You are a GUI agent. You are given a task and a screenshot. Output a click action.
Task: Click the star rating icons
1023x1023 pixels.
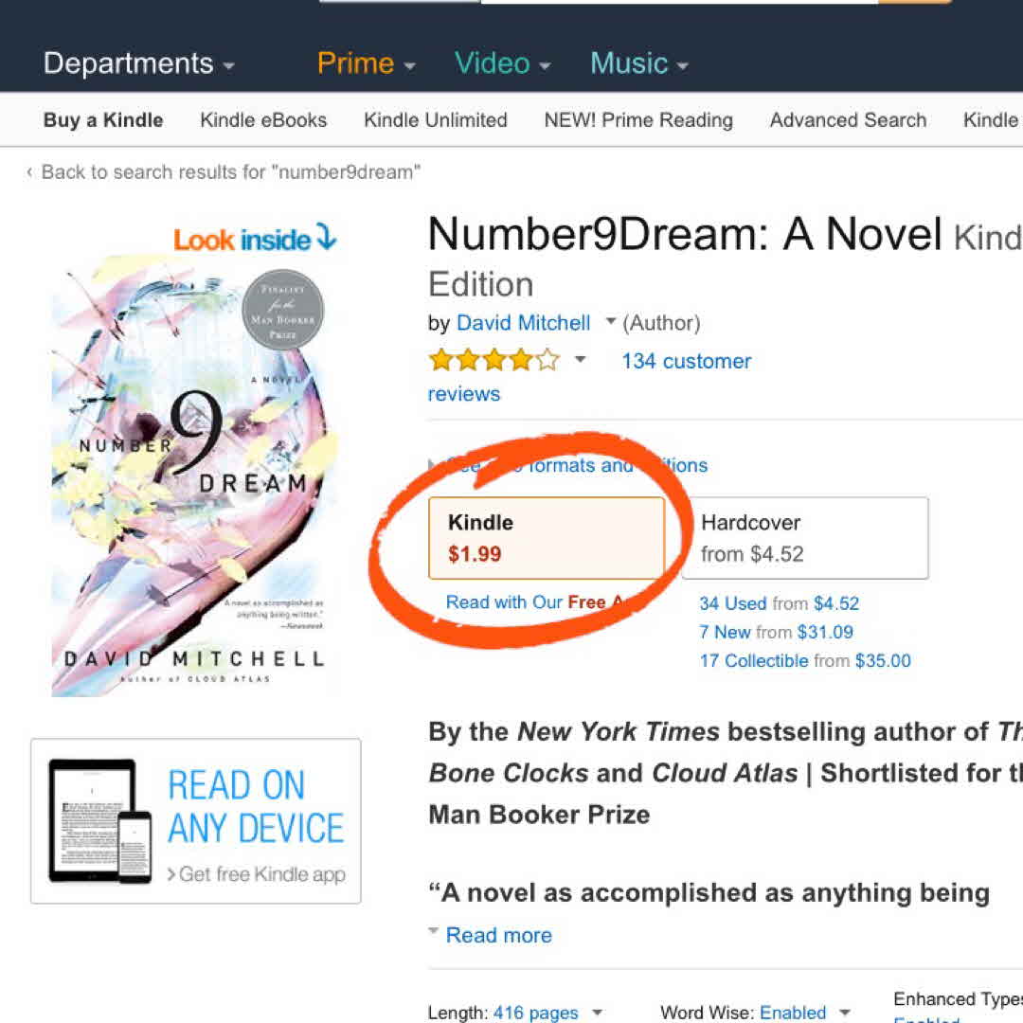[494, 360]
